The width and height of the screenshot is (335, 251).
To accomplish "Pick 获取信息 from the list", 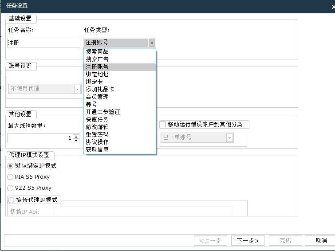I will click(119, 149).
